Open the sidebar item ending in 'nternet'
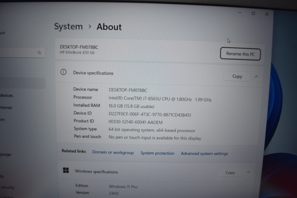This screenshot has width=297, height=198. tap(6, 108)
